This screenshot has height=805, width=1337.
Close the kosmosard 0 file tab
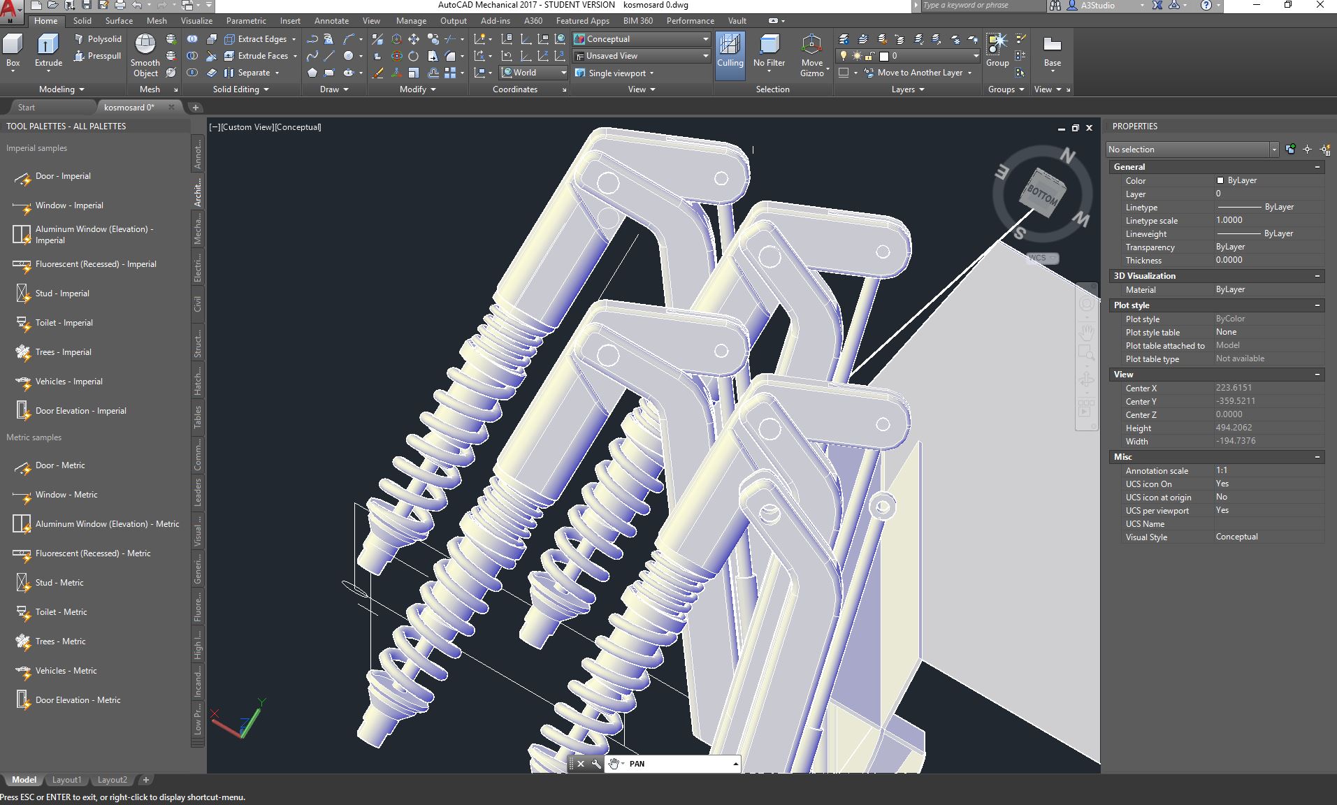172,108
